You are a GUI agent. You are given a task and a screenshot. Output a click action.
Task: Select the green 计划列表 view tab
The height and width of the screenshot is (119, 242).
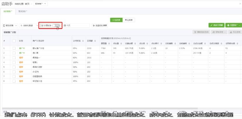pos(116,20)
